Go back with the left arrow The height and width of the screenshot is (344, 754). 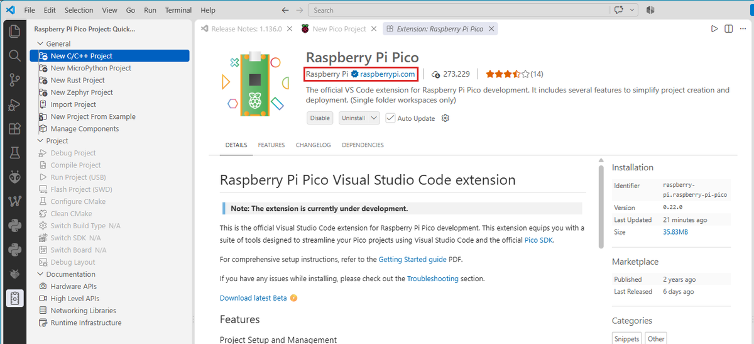click(x=285, y=10)
